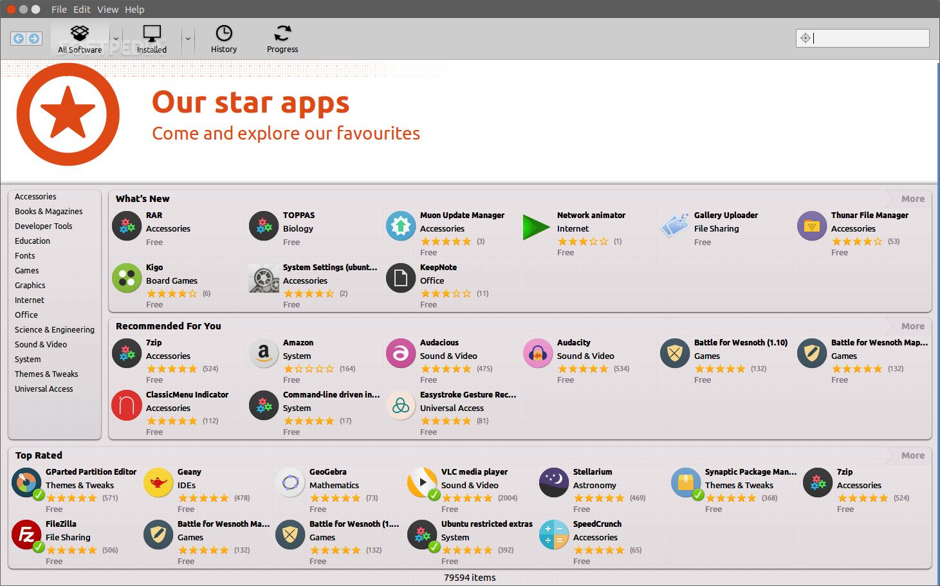Screen dimensions: 940x586
Task: Select the Books & Magazines category
Action: tap(49, 212)
